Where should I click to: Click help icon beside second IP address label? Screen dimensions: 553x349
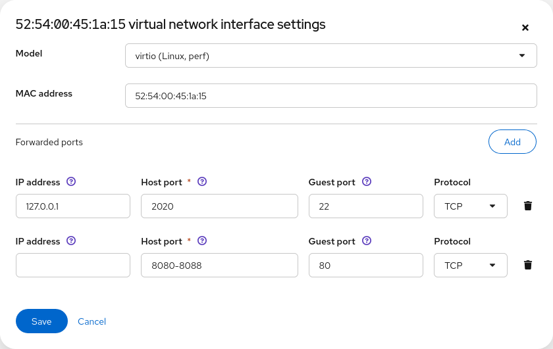pyautogui.click(x=71, y=241)
